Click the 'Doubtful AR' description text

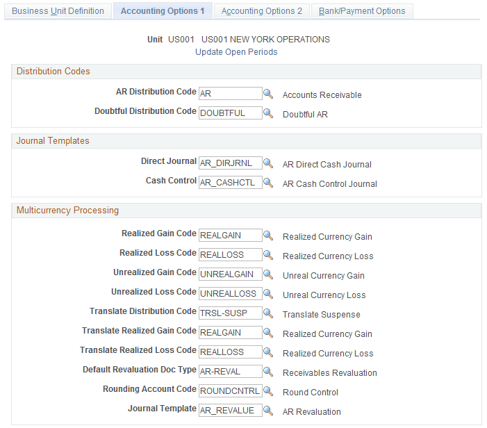305,115
